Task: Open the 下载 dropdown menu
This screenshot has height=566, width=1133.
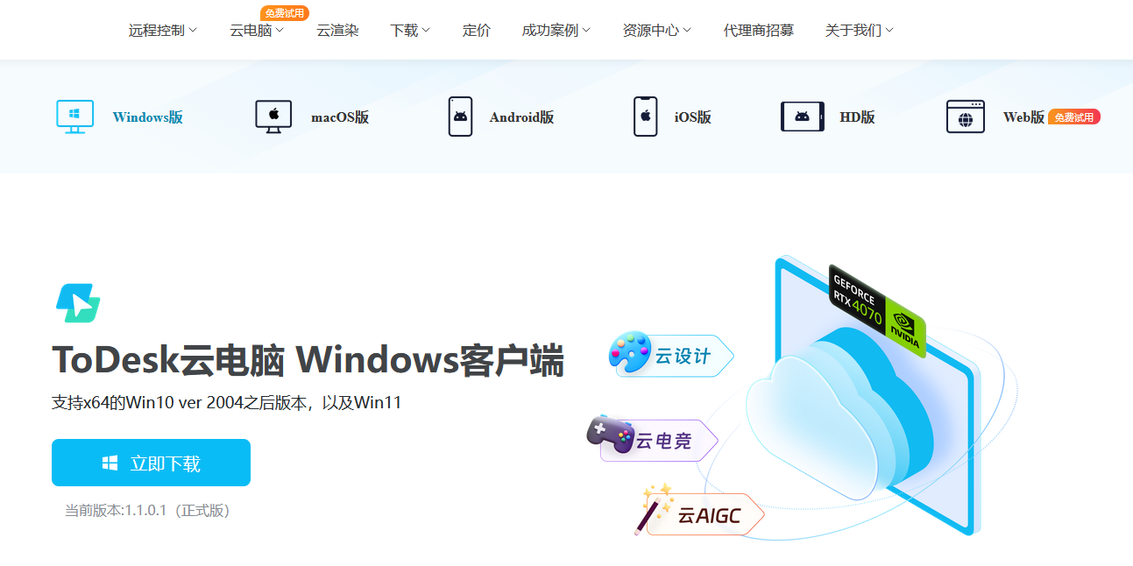Action: pos(410,30)
